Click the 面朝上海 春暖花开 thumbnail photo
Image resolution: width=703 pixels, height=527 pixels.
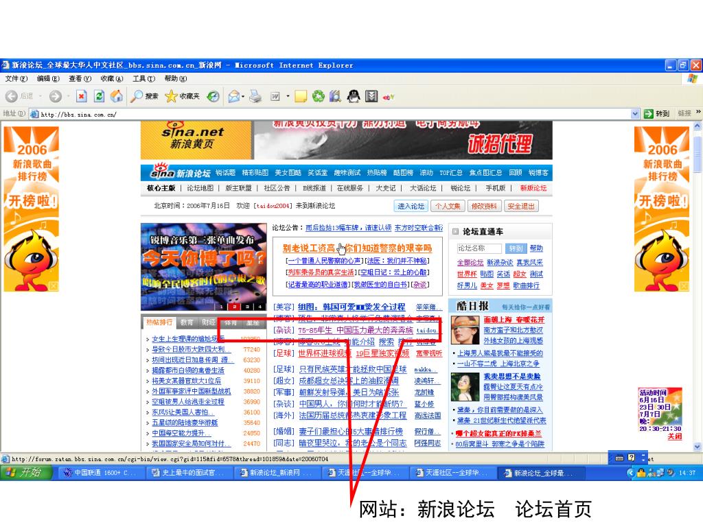point(465,329)
